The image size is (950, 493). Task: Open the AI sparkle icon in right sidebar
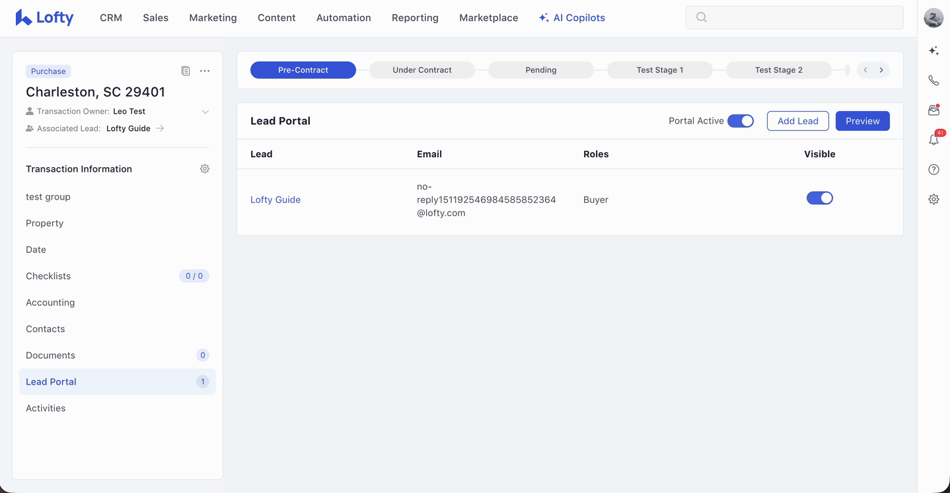pos(933,51)
